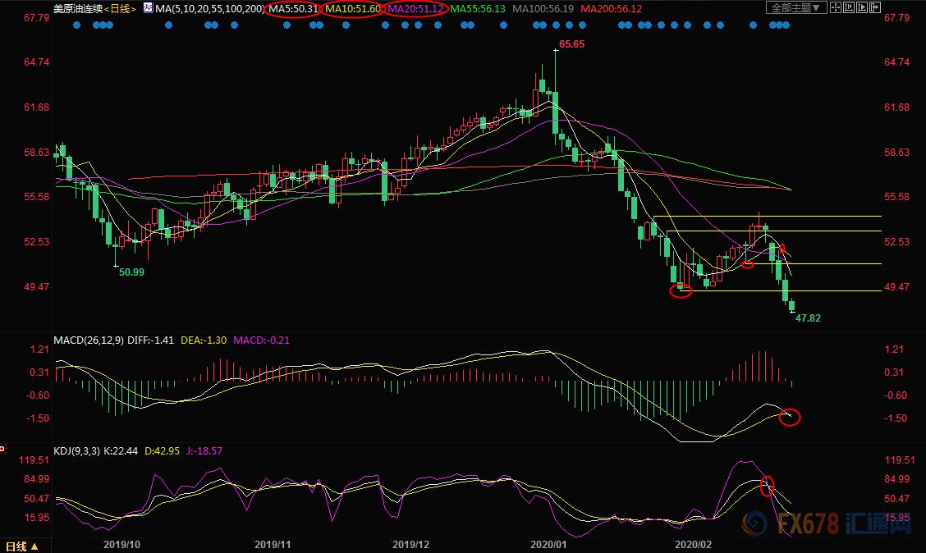Click the 65.65 high price marker

pos(571,43)
